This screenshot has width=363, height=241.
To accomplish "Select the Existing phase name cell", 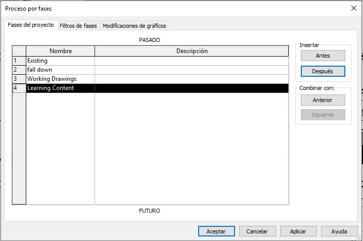I will [60, 61].
